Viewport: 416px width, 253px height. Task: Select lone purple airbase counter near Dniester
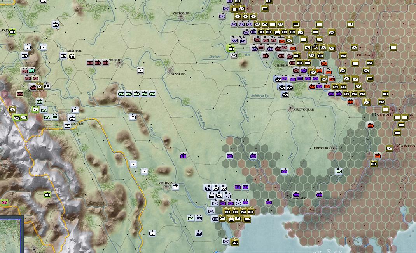click(184, 156)
